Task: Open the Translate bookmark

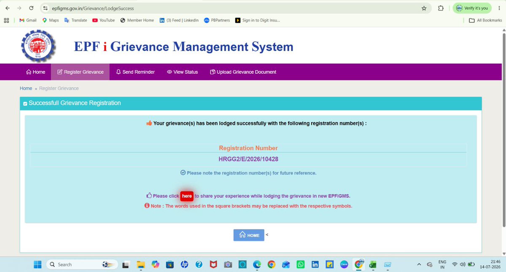Action: (75, 20)
